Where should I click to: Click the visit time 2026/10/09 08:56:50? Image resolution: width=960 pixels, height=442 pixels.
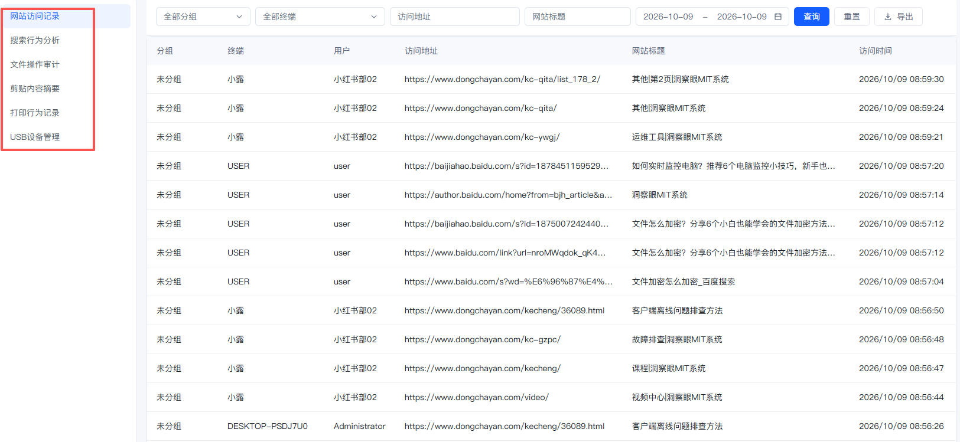click(902, 310)
